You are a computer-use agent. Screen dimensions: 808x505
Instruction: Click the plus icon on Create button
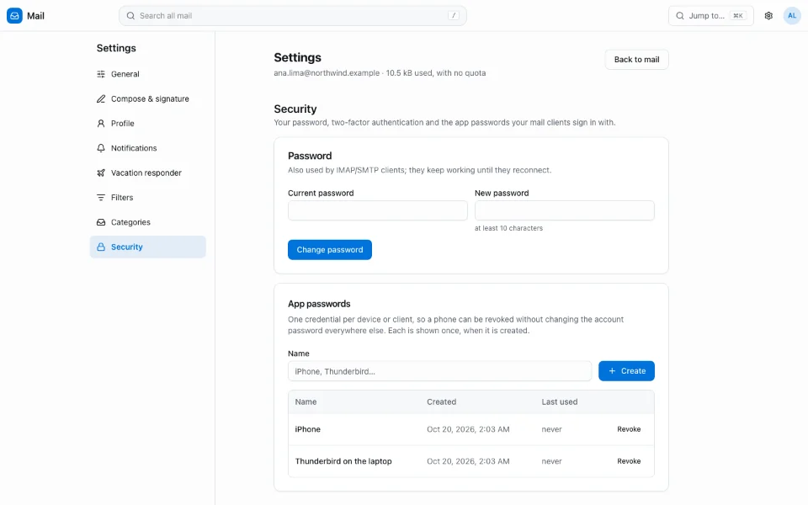(x=612, y=371)
